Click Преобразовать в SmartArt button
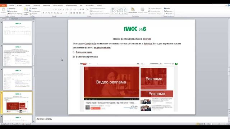Screen dimensions: 230x129 pyautogui.click(x=100, y=14)
